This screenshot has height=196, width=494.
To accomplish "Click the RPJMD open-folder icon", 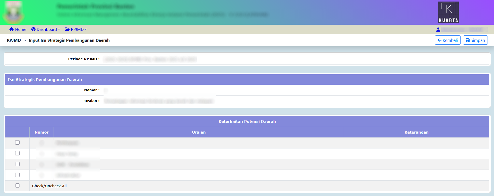I will (67, 30).
